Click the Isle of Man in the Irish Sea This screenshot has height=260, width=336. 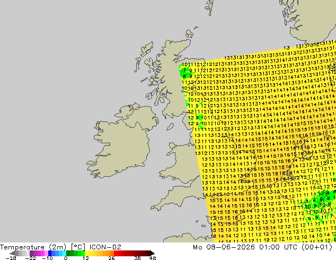point(170,127)
